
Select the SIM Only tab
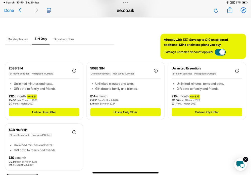[41, 39]
